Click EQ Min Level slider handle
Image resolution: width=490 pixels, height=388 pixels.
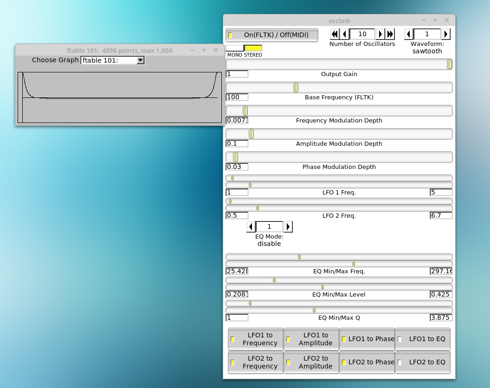point(274,280)
